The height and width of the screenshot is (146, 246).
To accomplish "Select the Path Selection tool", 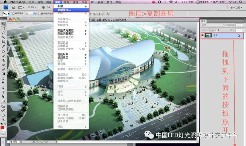I will point(3,97).
